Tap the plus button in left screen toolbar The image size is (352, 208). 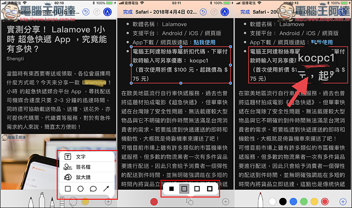tap(108, 202)
